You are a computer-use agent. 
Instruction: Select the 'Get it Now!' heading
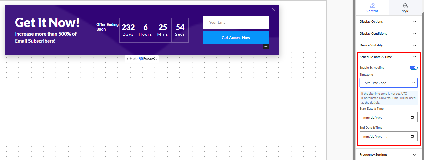click(x=47, y=22)
